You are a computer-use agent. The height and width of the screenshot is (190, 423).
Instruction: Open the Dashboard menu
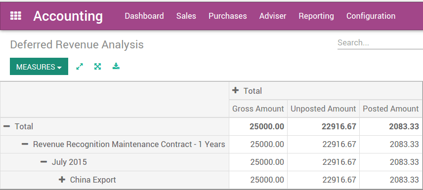pos(144,16)
